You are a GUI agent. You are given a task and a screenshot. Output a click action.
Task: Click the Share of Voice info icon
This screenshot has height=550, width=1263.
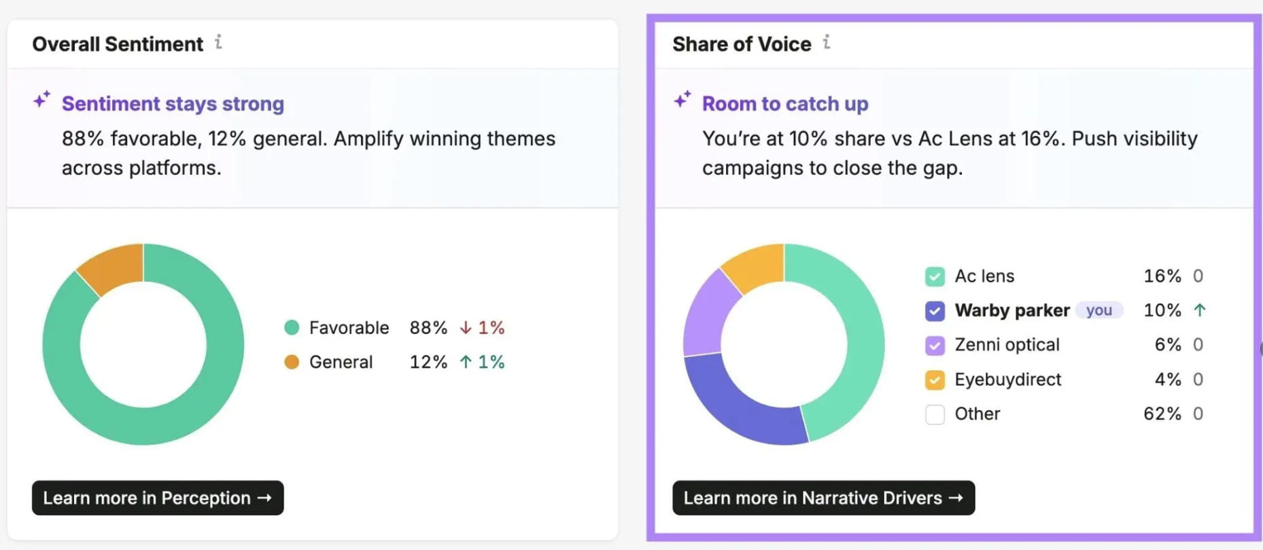click(x=827, y=43)
